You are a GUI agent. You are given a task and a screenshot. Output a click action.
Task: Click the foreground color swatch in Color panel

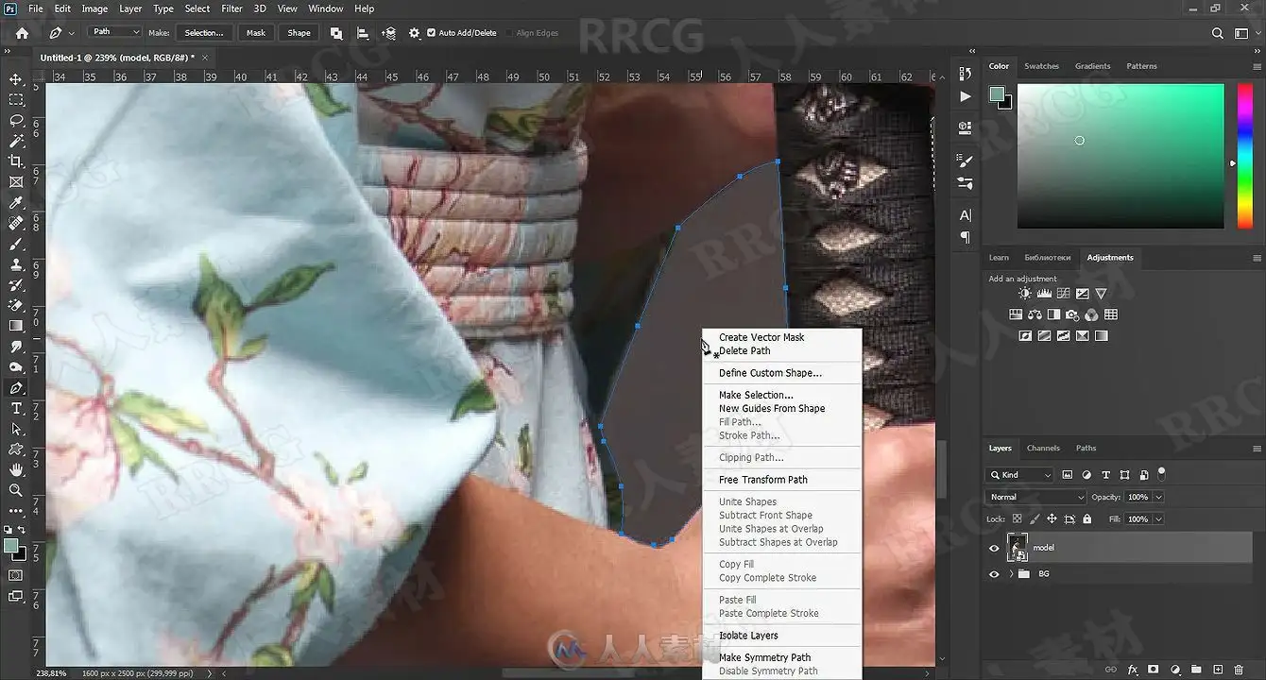coord(996,93)
